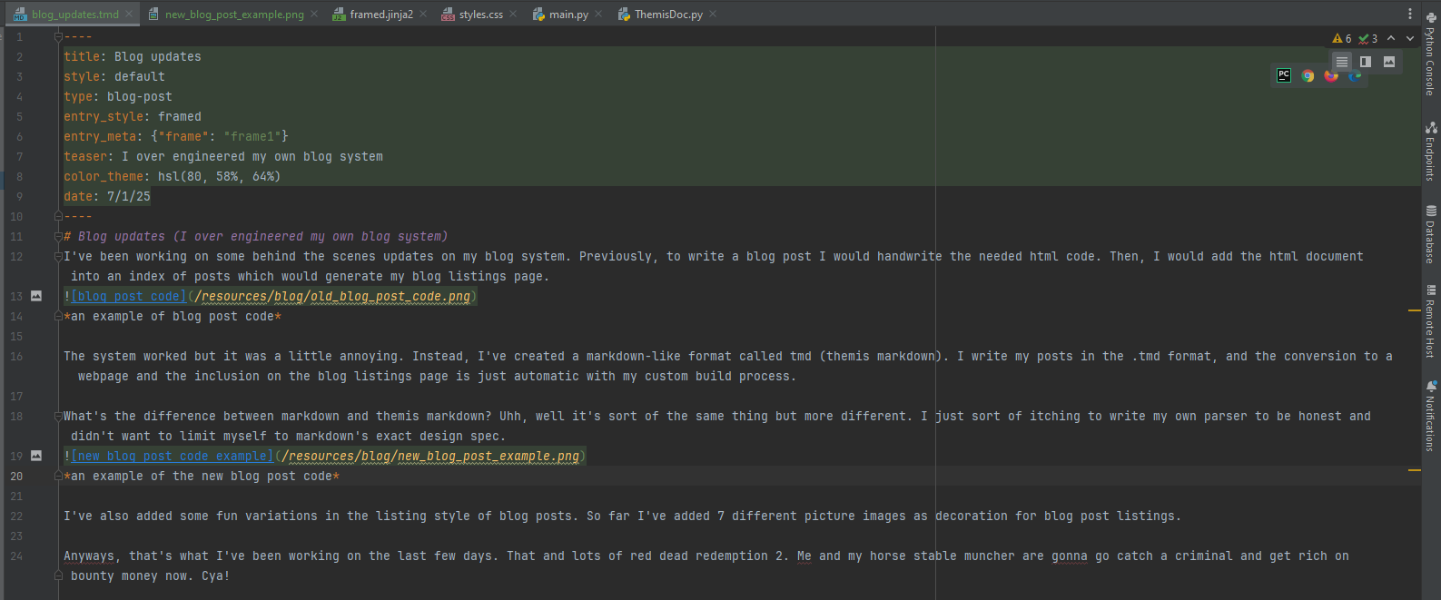Image resolution: width=1441 pixels, height=600 pixels.
Task: Open the Endpoints tool window
Action: [1430, 151]
